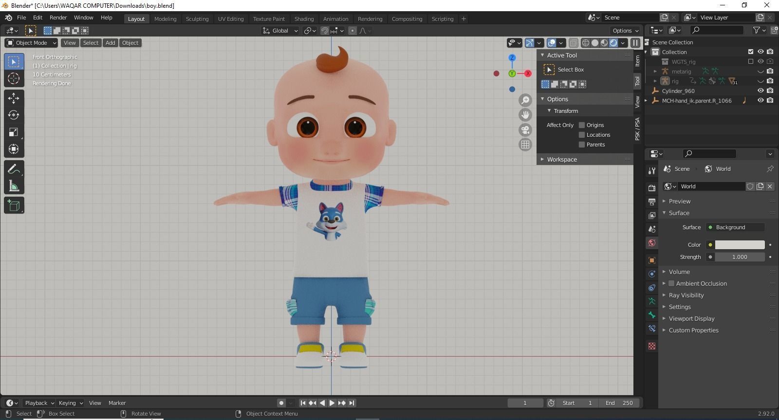Image resolution: width=779 pixels, height=420 pixels.
Task: Toggle X-ray view icon
Action: point(574,43)
